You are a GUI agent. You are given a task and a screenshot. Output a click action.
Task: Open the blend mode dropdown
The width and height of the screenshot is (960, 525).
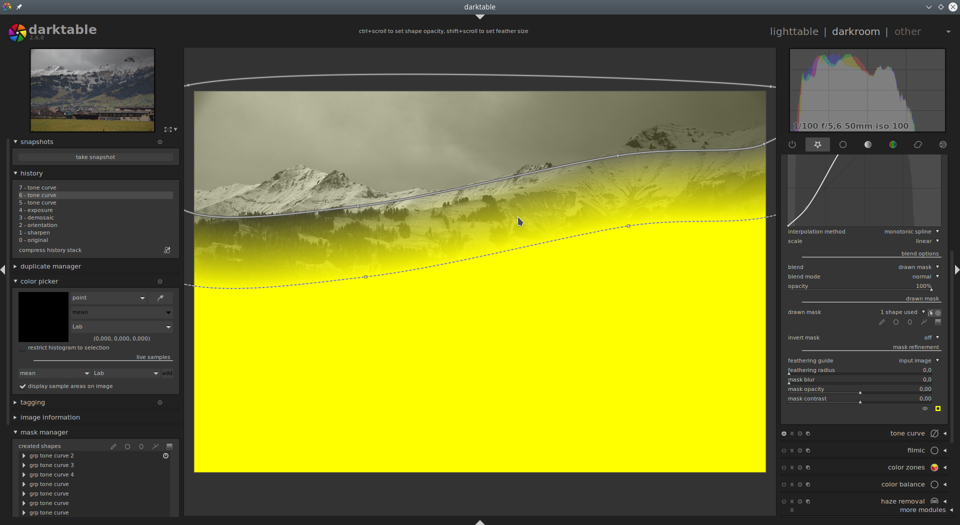click(925, 277)
